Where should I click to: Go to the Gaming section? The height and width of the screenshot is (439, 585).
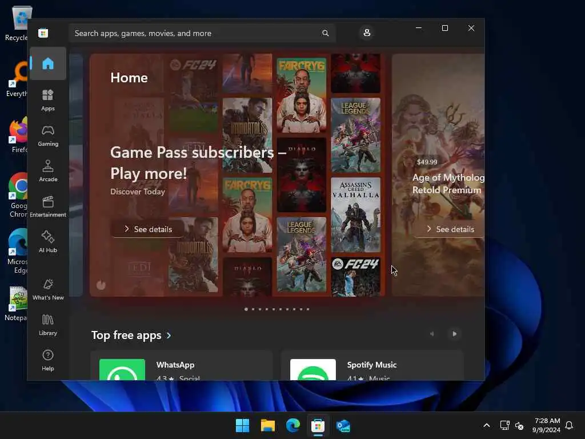[x=48, y=135]
